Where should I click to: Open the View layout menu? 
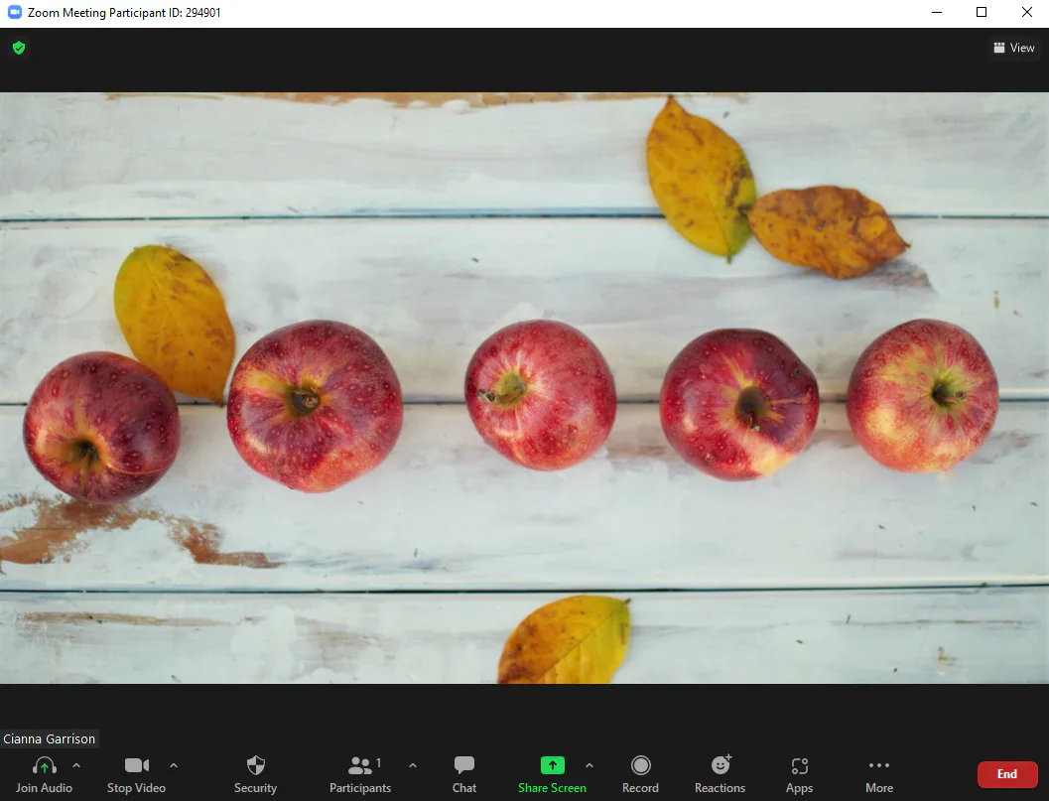point(1014,48)
